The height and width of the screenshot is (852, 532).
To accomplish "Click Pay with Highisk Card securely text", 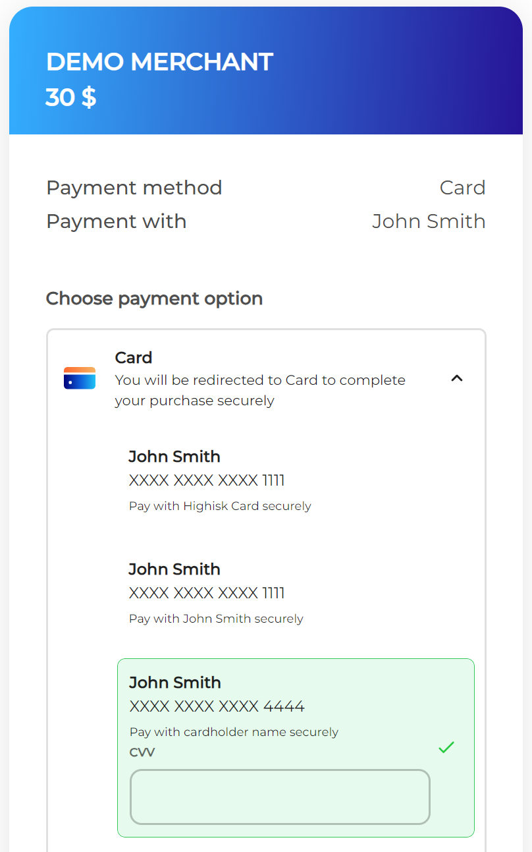I will 220,506.
